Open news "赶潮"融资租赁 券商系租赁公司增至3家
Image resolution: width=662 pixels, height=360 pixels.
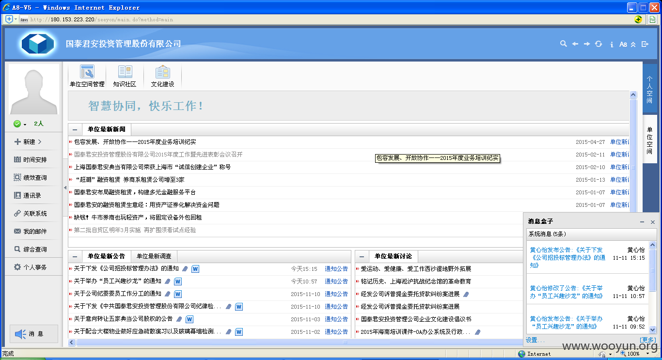pos(129,180)
